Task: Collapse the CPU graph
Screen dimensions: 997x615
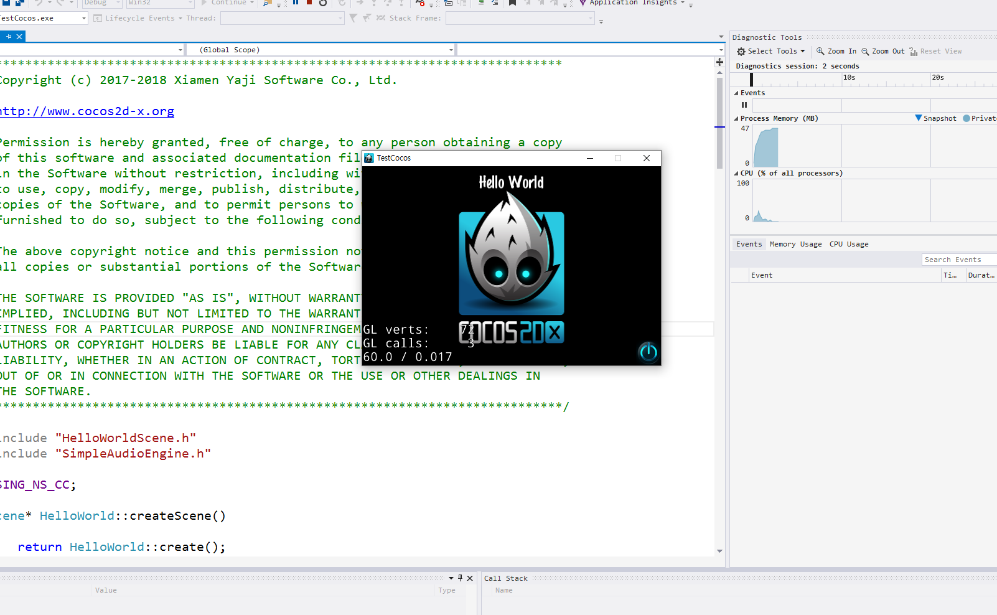Action: pyautogui.click(x=736, y=174)
